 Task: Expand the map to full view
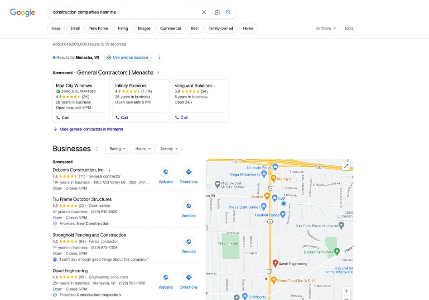click(x=346, y=166)
